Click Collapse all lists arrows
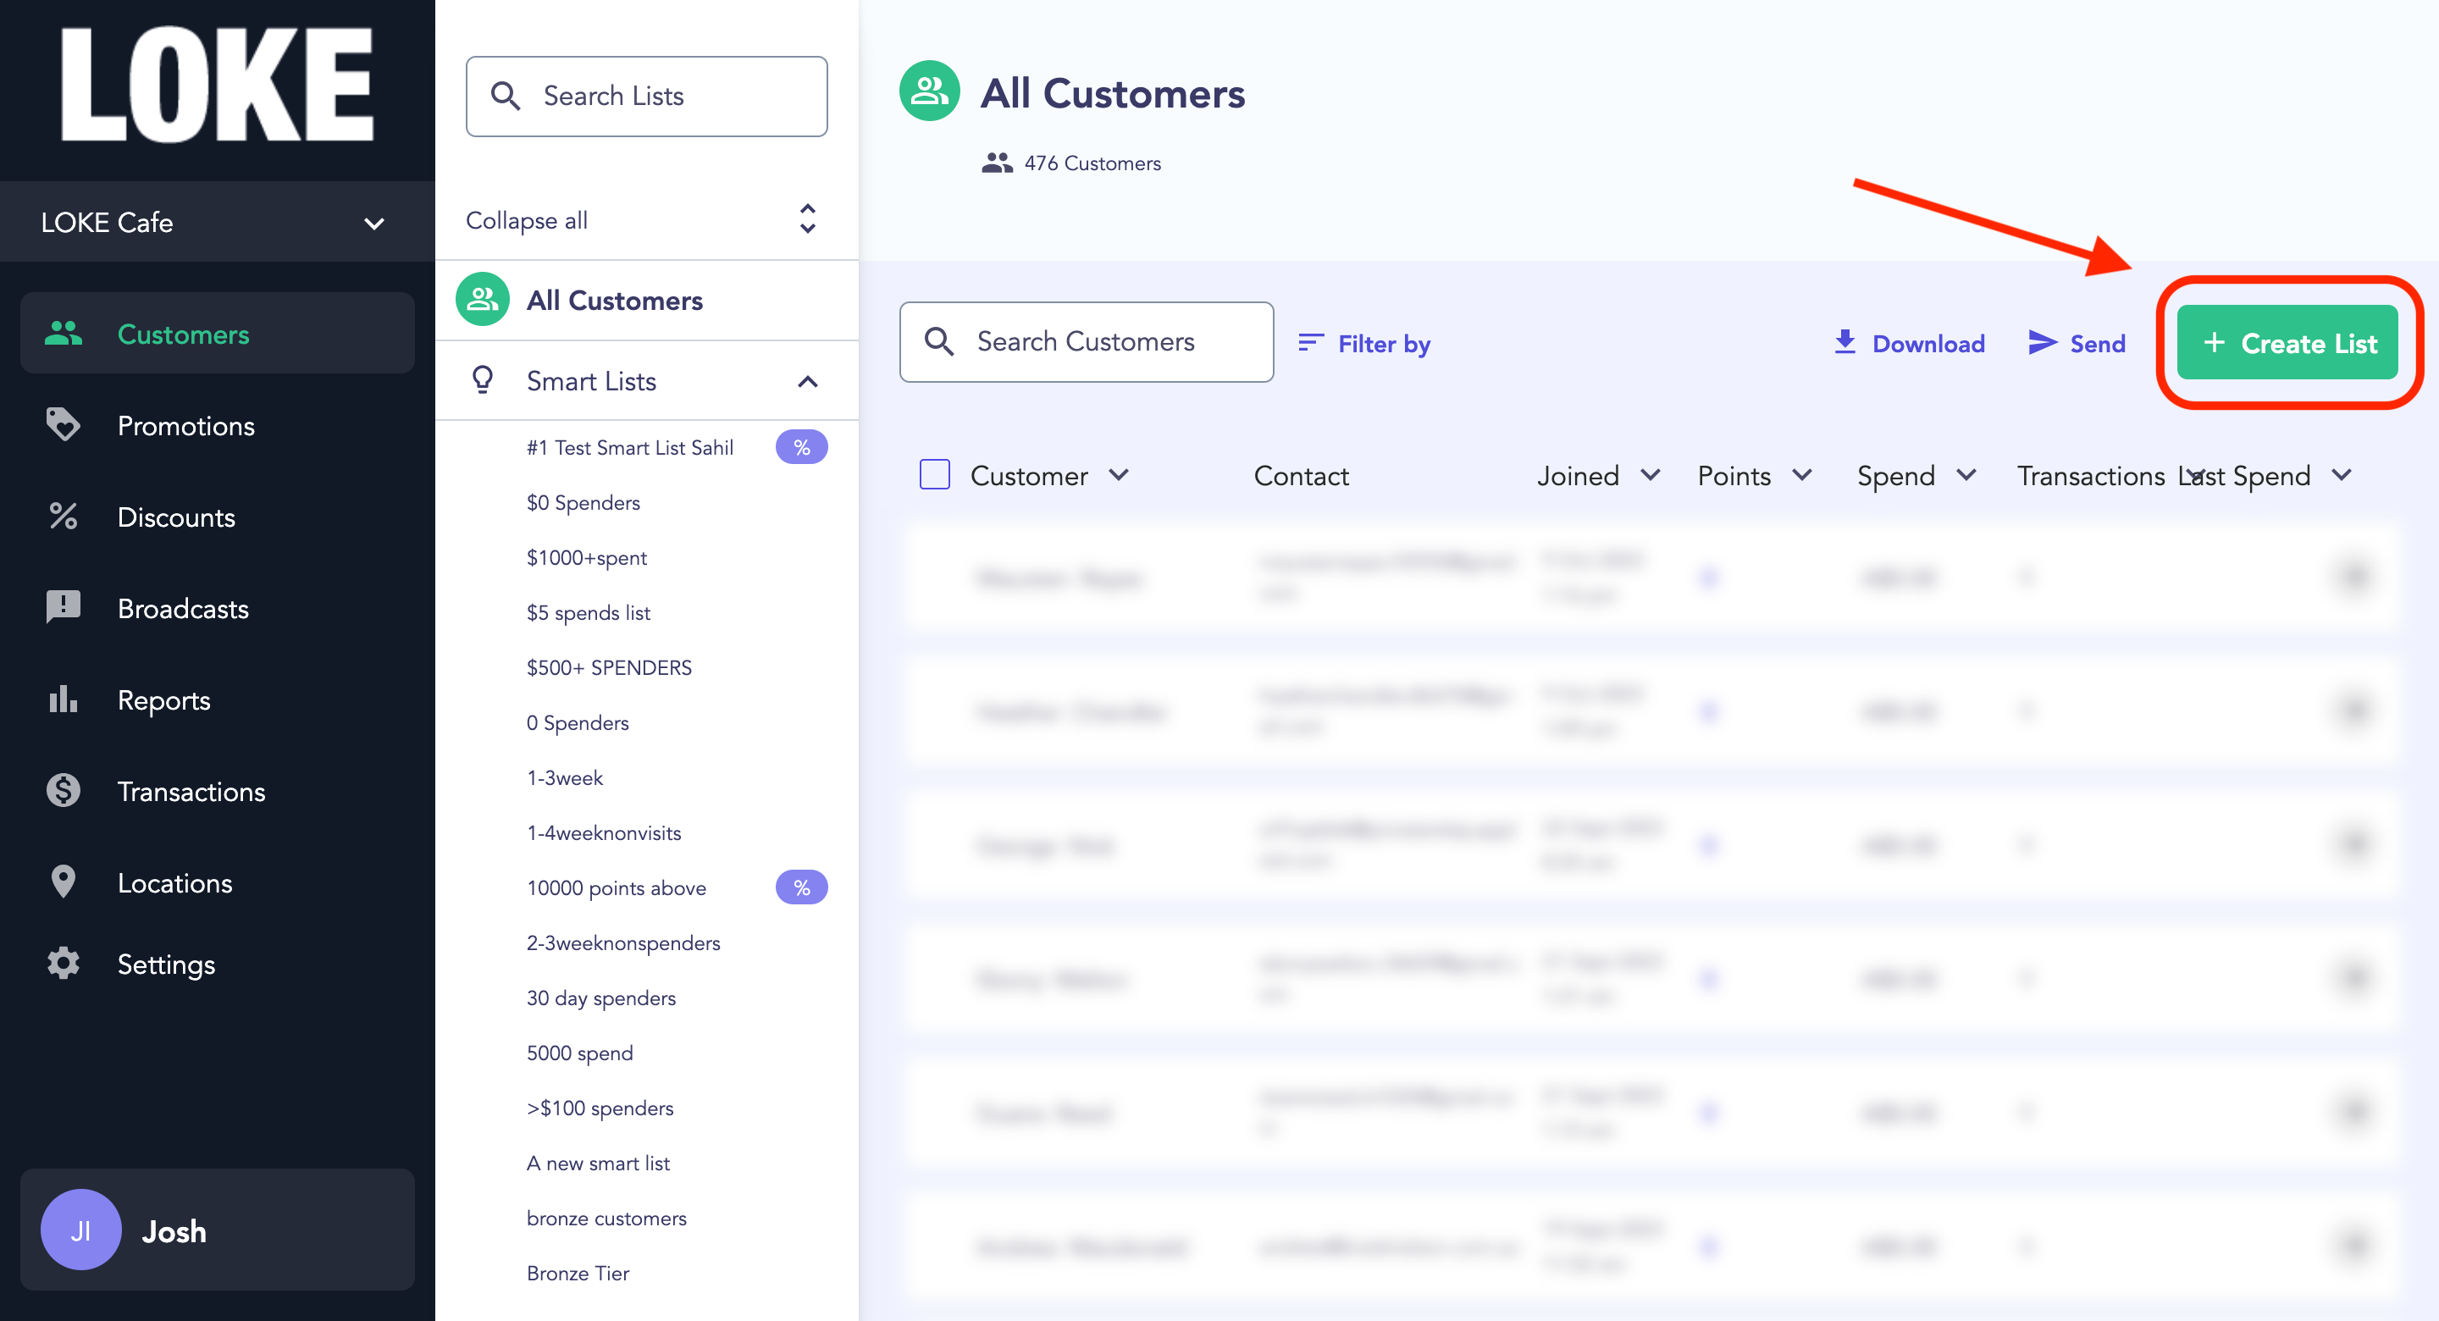This screenshot has height=1321, width=2439. tap(808, 219)
